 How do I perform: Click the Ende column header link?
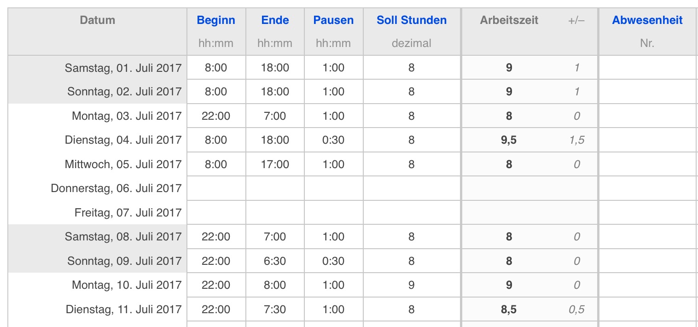(x=275, y=20)
